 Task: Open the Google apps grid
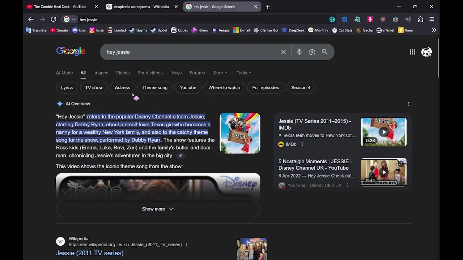412,52
